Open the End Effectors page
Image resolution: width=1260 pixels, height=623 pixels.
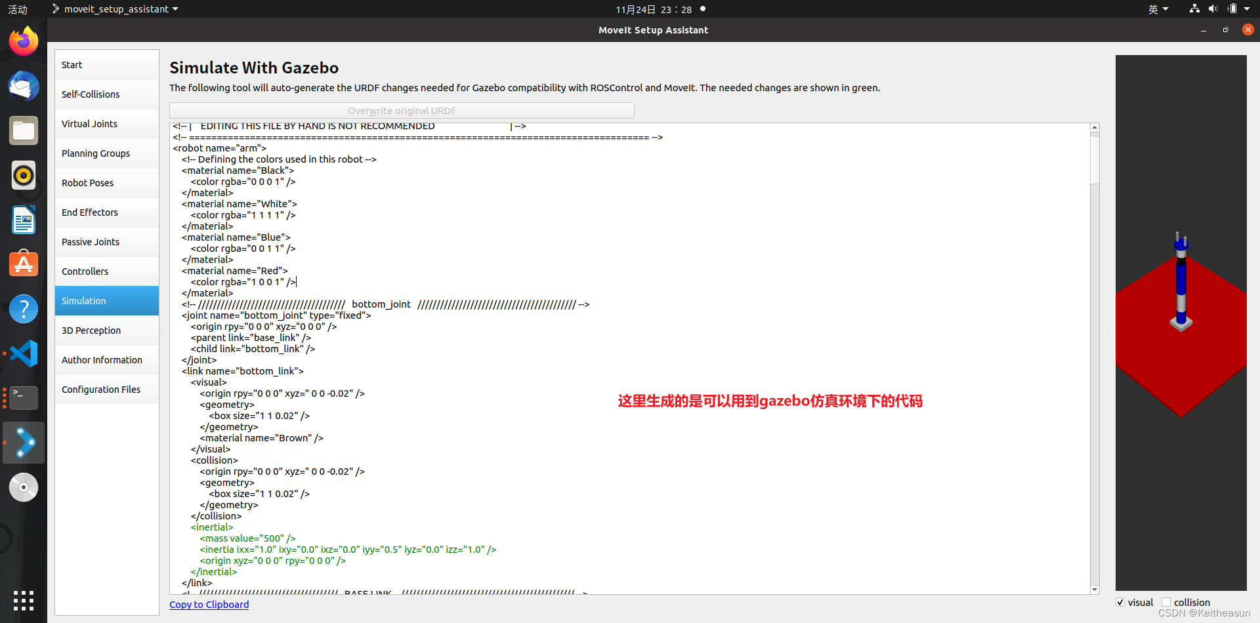107,212
